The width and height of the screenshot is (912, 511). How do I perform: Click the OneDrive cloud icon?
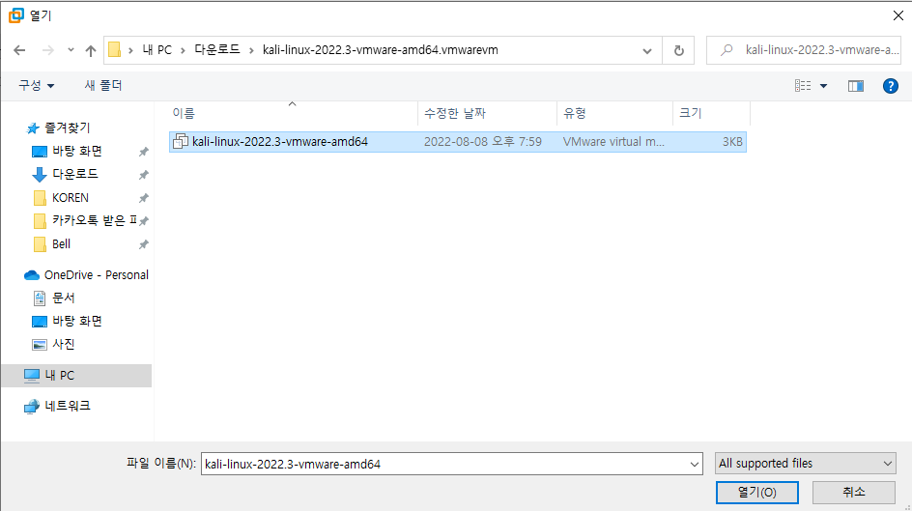[32, 275]
